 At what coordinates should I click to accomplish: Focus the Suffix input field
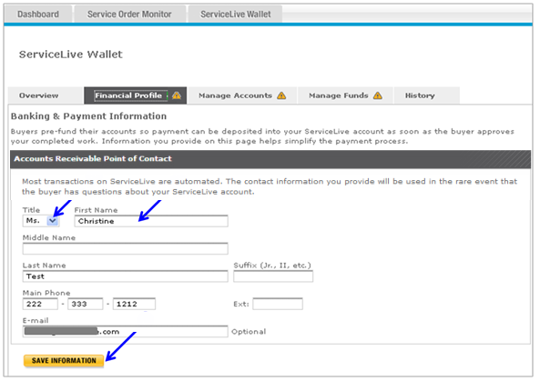click(273, 276)
